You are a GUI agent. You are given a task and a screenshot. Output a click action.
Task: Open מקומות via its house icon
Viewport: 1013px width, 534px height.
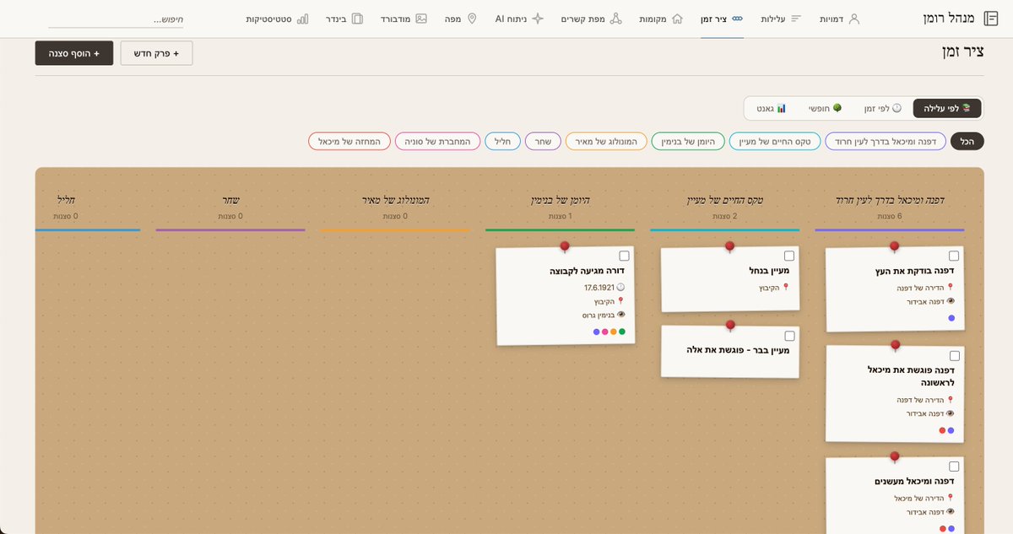click(x=677, y=19)
